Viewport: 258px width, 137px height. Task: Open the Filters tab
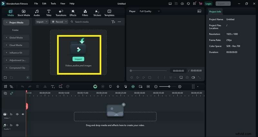pyautogui.click(x=85, y=13)
